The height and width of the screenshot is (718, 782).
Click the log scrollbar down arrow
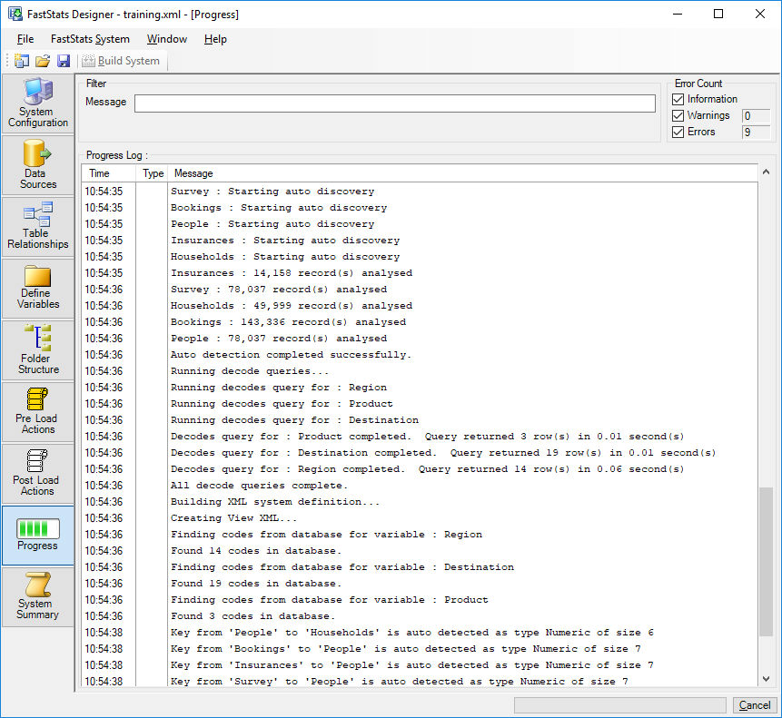click(766, 679)
